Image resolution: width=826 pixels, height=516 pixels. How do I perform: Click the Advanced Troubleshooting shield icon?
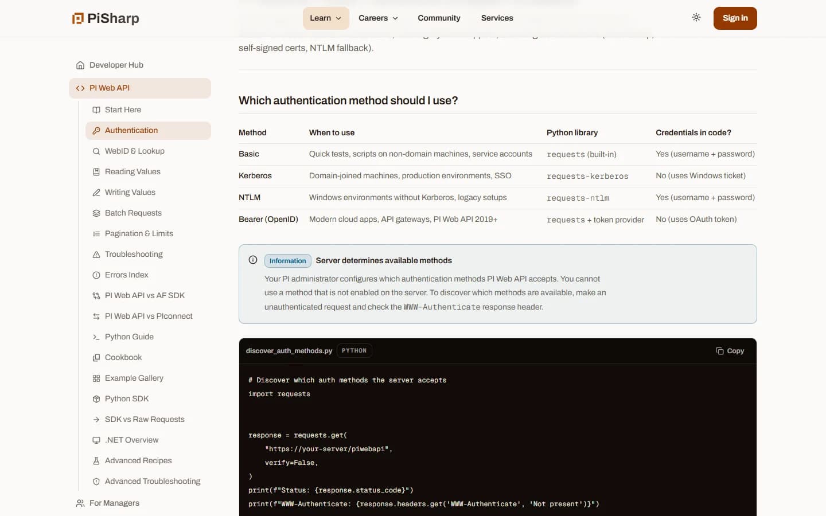pos(96,482)
